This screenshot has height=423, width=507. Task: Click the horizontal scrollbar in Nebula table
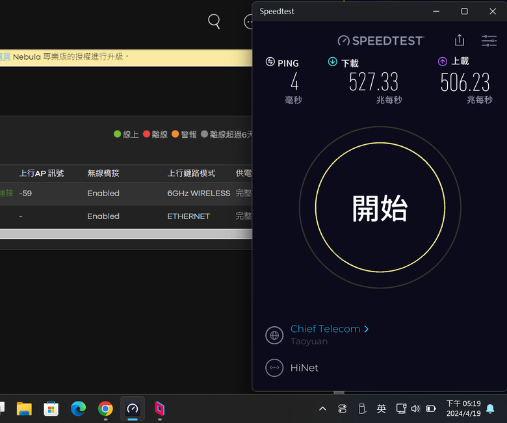click(x=126, y=234)
